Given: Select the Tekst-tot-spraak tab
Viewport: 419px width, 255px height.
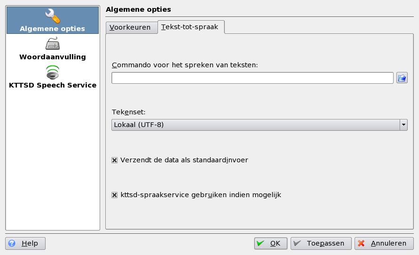Looking at the screenshot, I should tap(190, 27).
